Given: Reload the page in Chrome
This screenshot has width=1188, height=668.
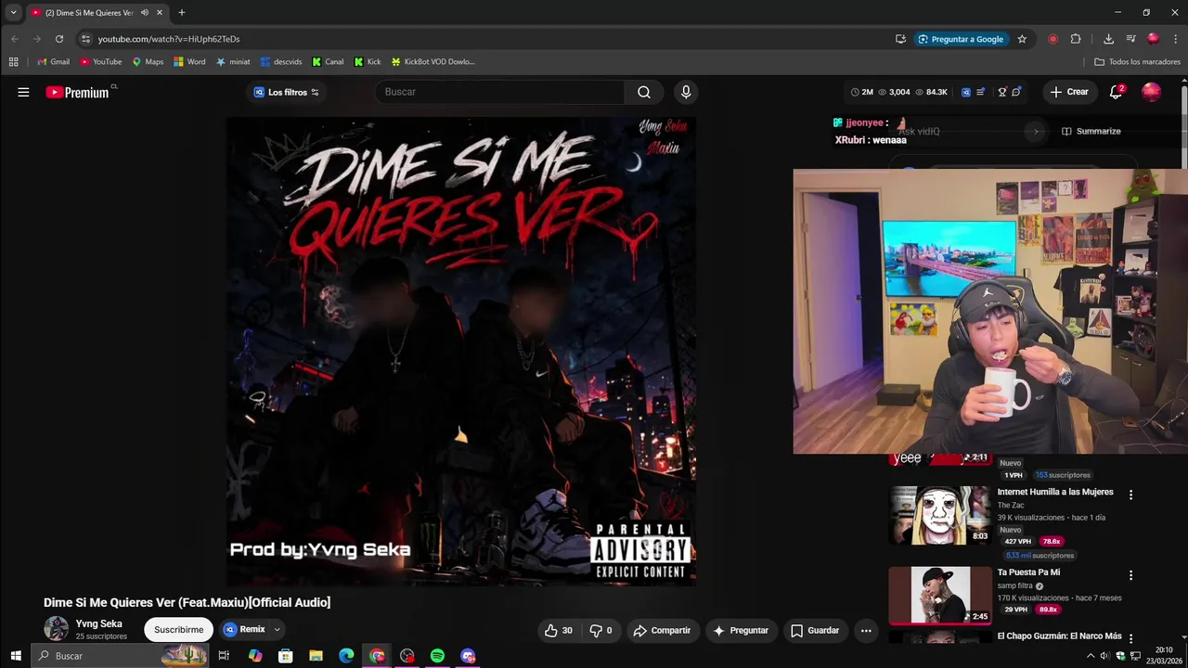Looking at the screenshot, I should tap(58, 39).
